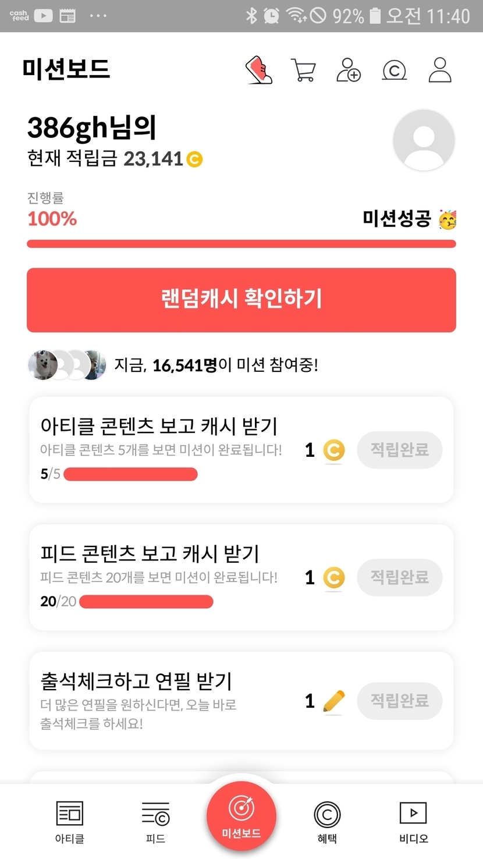This screenshot has height=859, width=483.
Task: Tap the invite friend icon
Action: [x=349, y=70]
